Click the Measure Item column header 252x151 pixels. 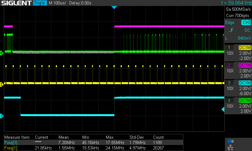17,137
